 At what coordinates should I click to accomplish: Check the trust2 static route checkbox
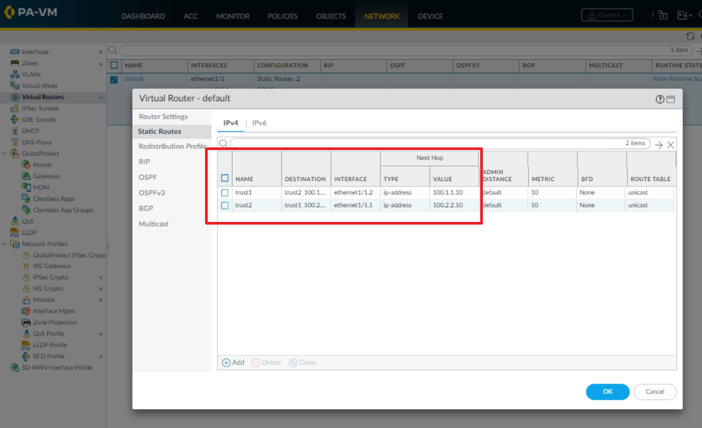[225, 206]
